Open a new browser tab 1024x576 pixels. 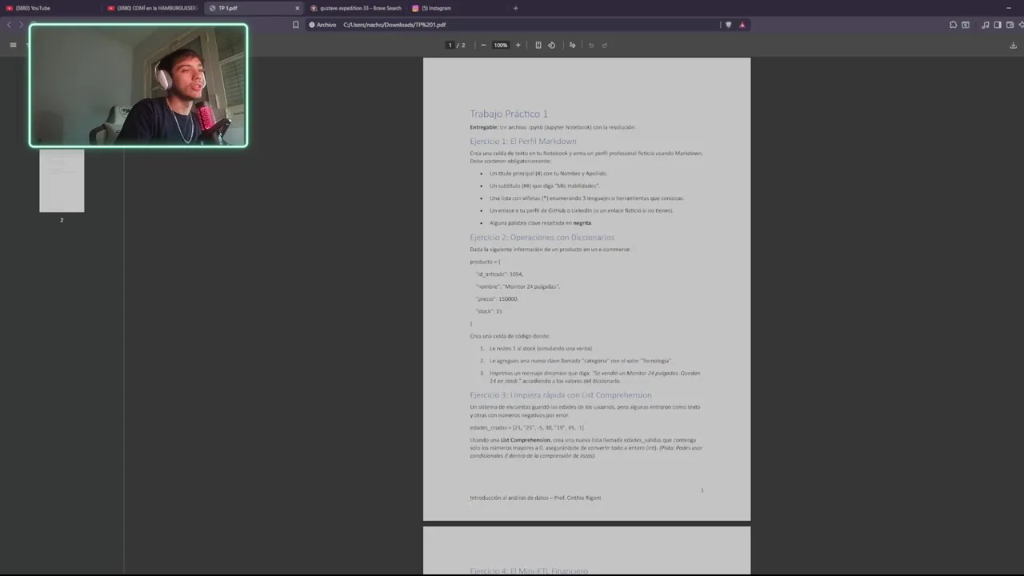click(x=515, y=8)
